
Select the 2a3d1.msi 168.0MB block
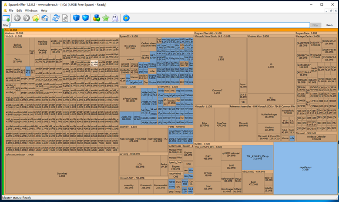(x=126, y=118)
